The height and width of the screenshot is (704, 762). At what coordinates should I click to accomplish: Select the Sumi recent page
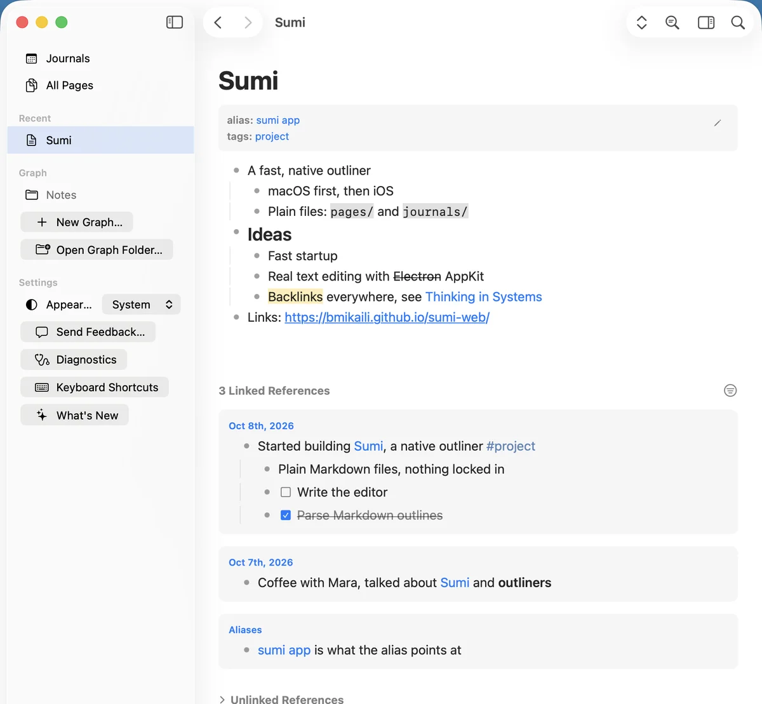point(100,140)
